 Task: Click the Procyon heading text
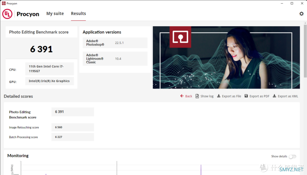tap(28, 14)
